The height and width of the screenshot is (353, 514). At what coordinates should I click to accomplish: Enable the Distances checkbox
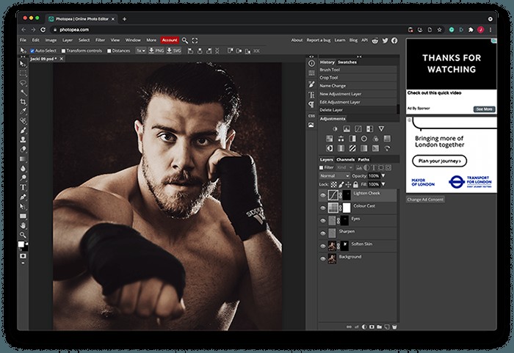[109, 51]
